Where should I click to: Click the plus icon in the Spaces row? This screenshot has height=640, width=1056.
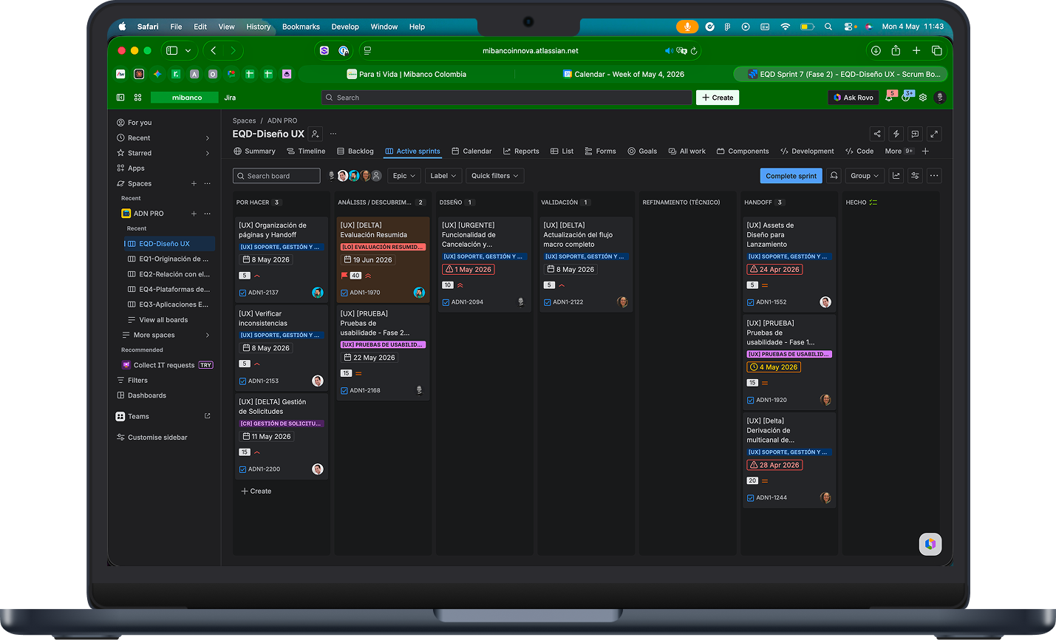(x=194, y=183)
